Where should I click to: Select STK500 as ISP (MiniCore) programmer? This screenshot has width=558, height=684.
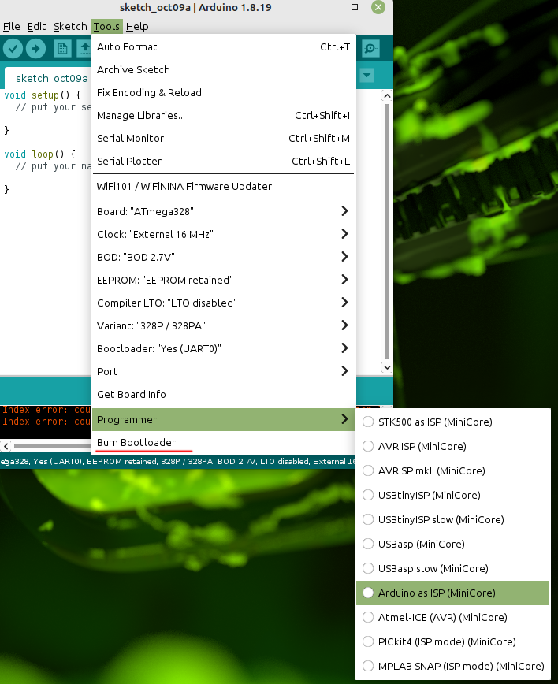452,422
